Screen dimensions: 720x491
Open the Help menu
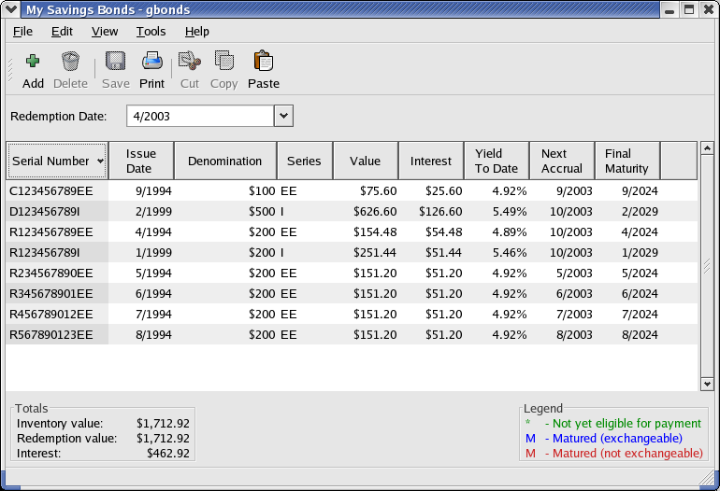pos(197,32)
